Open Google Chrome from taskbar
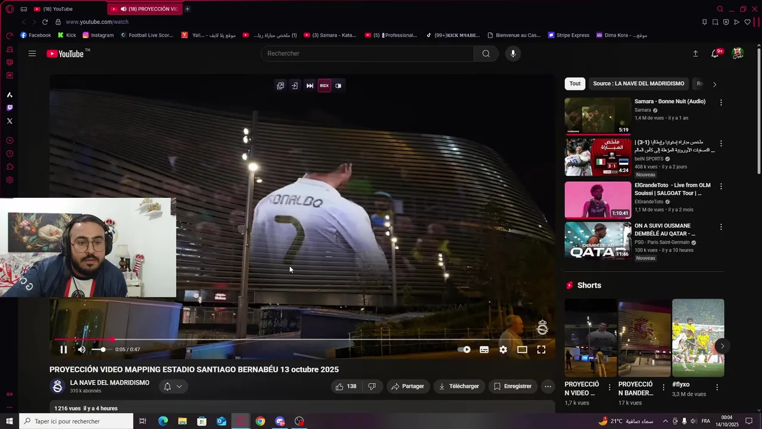The image size is (762, 429). (x=260, y=421)
